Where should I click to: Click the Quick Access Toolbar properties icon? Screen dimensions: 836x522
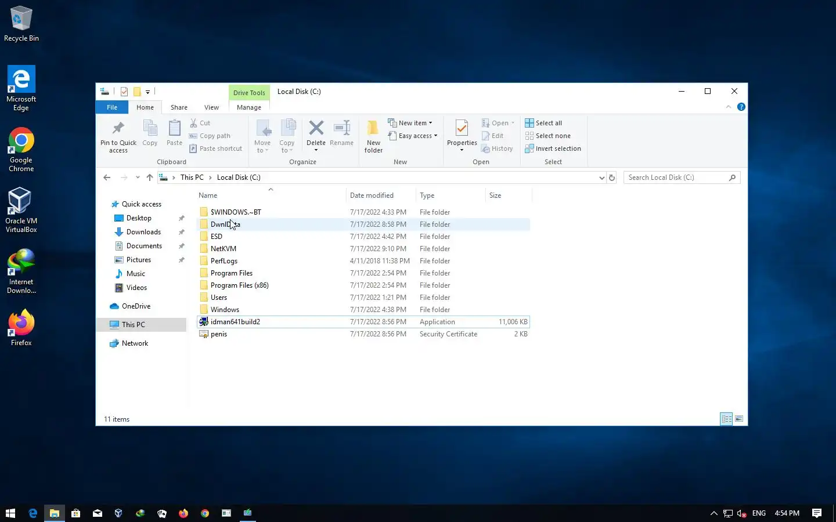tap(124, 92)
